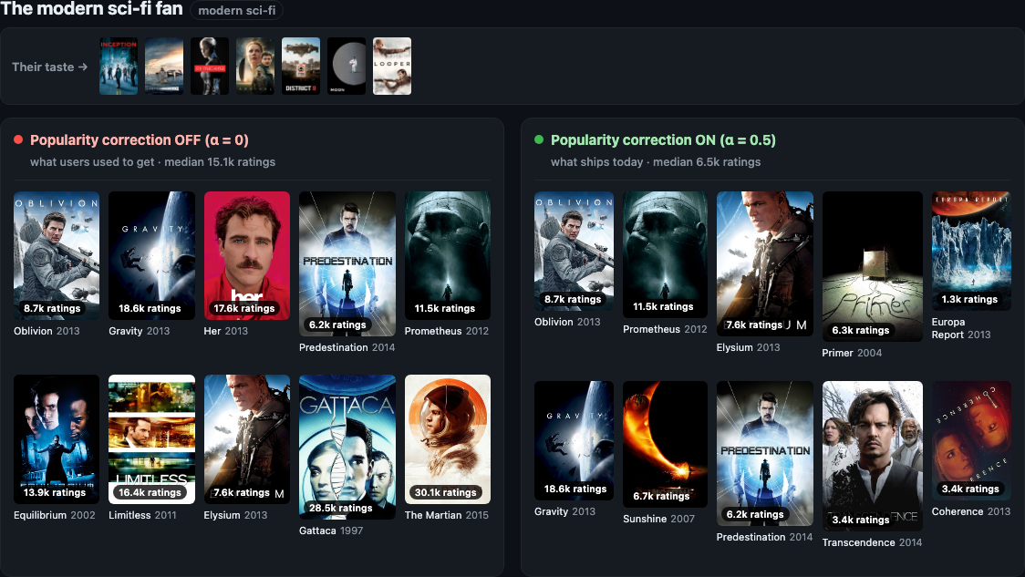The height and width of the screenshot is (577, 1025).
Task: Click the '16.4k ratings' badge on Limitless
Action: tap(150, 493)
